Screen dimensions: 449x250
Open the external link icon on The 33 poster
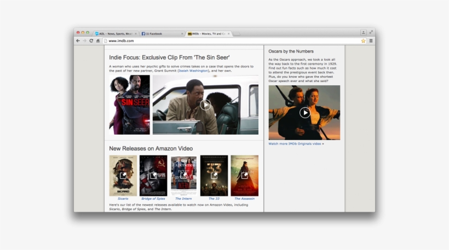pyautogui.click(x=214, y=176)
